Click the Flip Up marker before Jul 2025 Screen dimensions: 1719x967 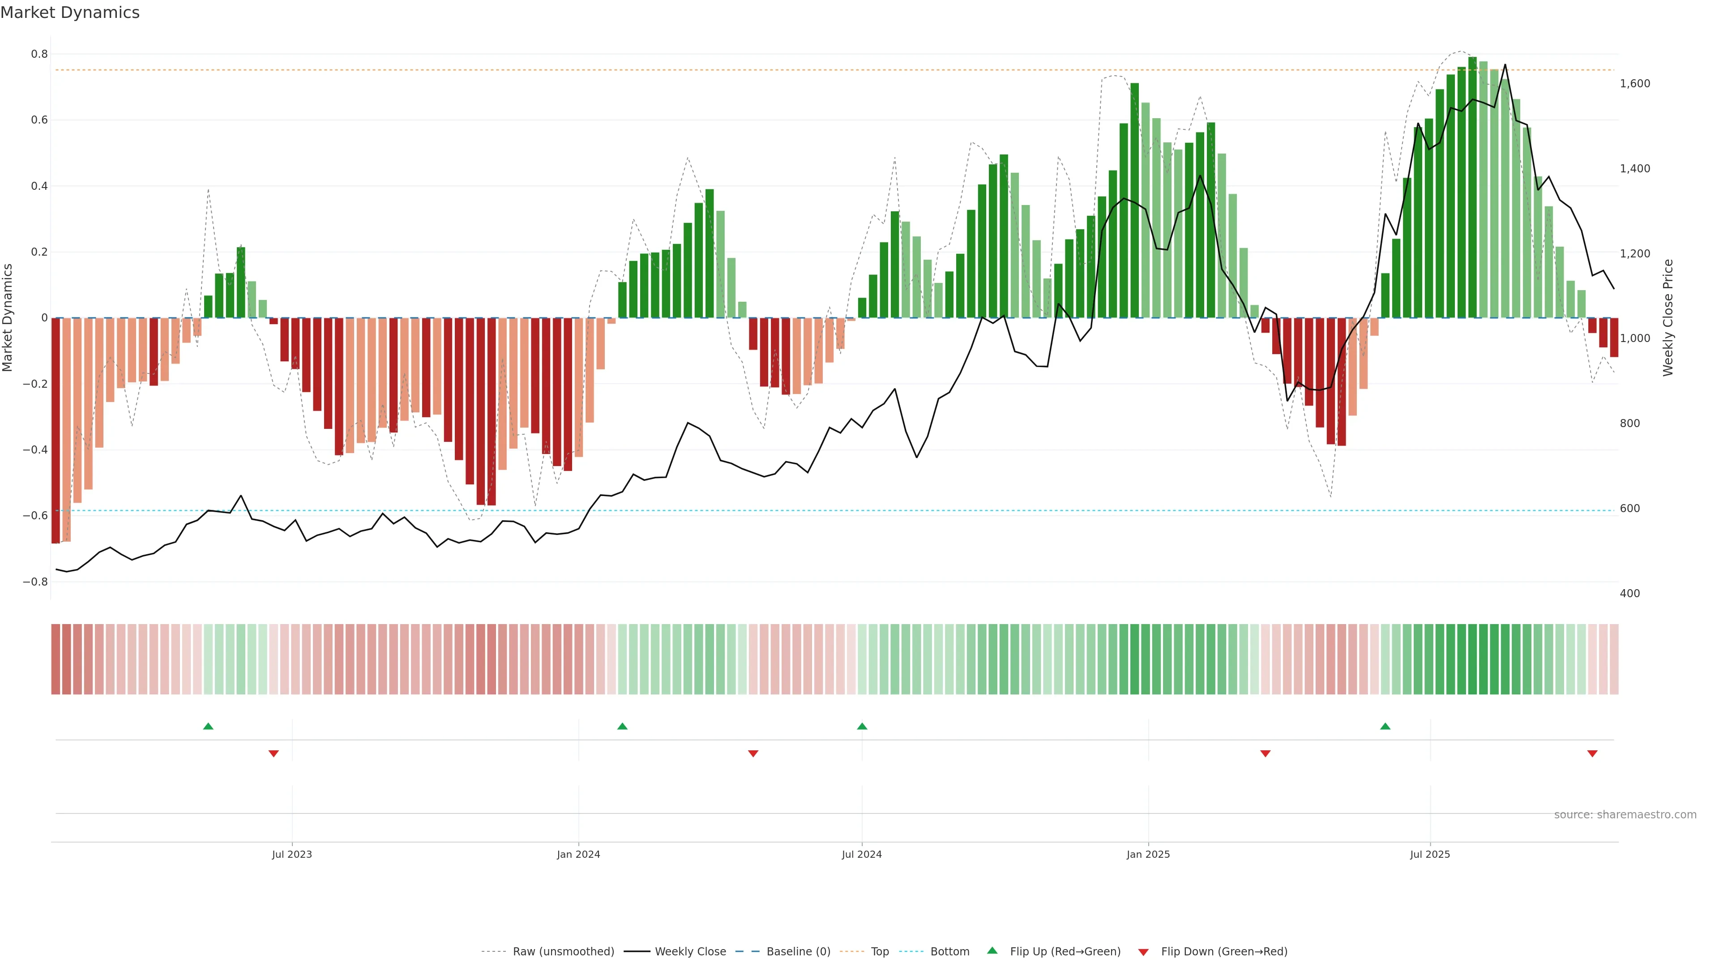coord(1385,726)
